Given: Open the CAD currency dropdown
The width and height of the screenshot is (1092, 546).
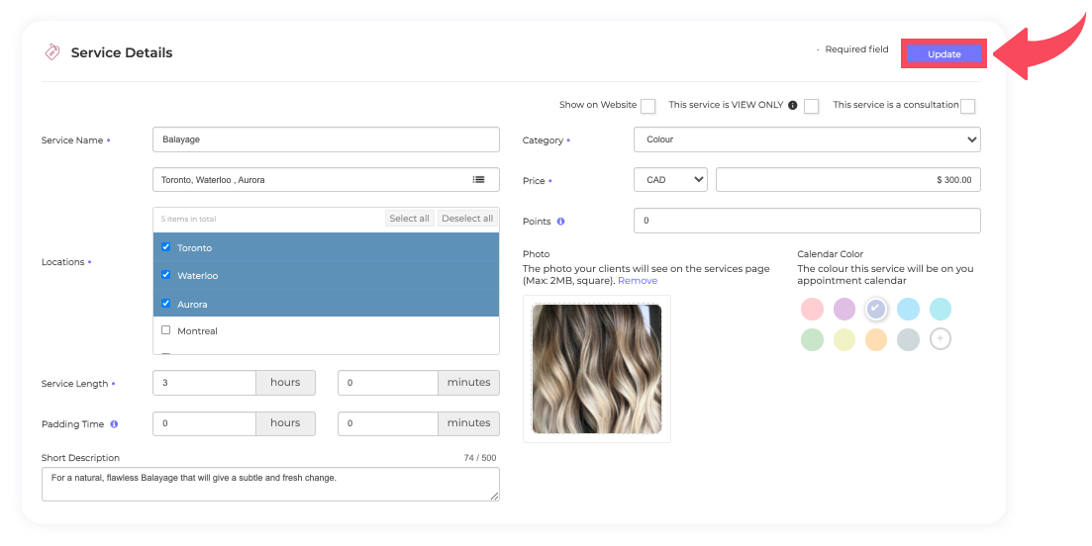Looking at the screenshot, I should coord(670,179).
